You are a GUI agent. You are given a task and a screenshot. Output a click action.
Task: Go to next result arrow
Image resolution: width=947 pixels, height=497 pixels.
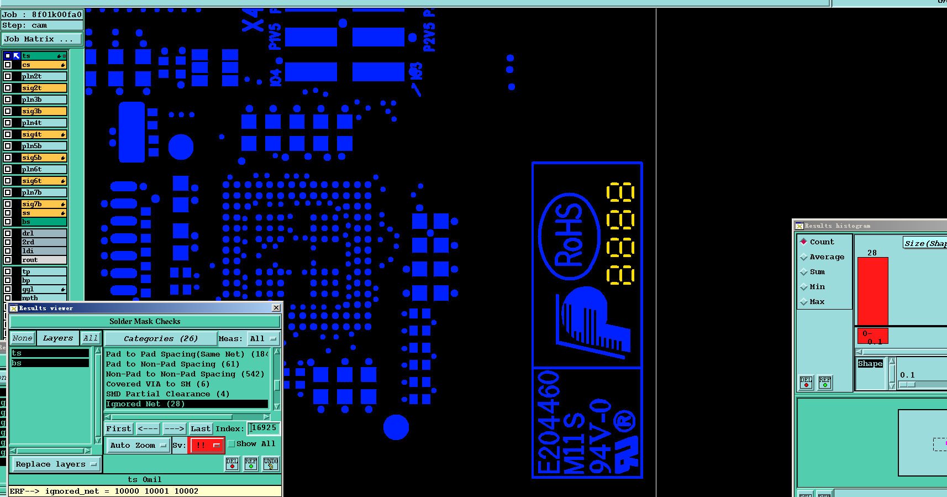point(174,428)
